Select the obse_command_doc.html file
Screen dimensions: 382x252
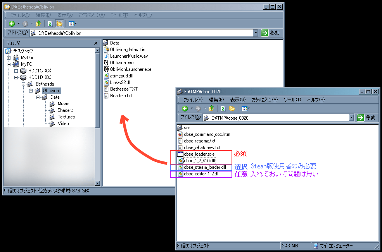(x=207, y=134)
